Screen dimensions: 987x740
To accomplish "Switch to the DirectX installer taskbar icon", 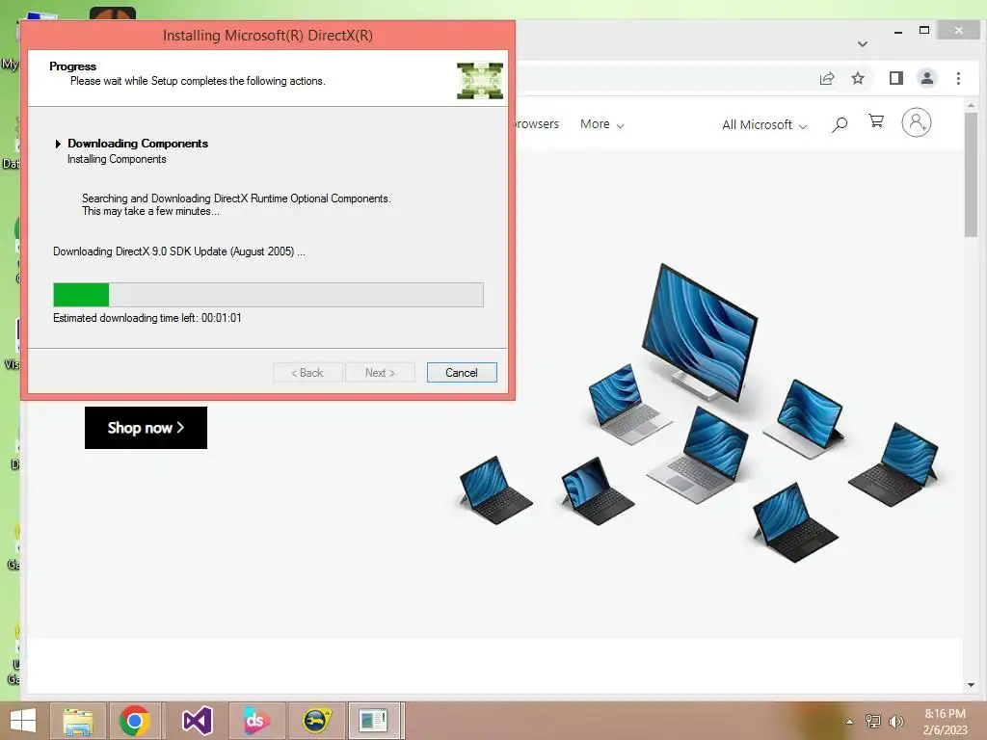I will pos(373,721).
